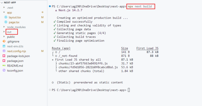
Task: Expand the node_modules folder
Action: click(4, 27)
